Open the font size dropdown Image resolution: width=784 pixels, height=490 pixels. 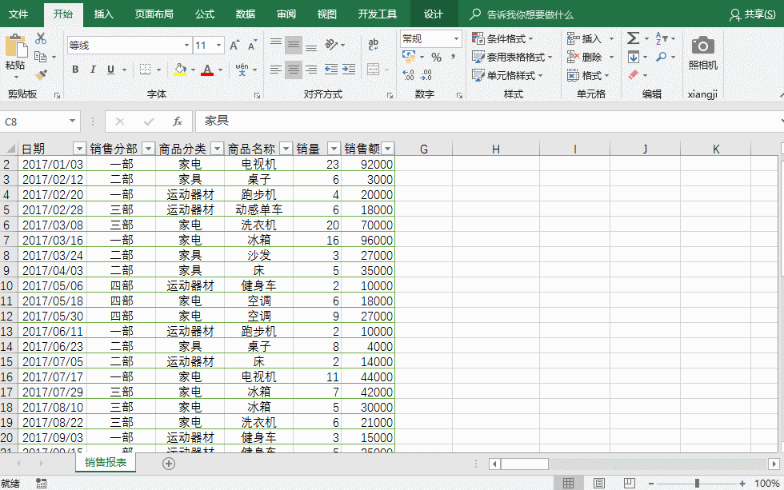point(218,46)
